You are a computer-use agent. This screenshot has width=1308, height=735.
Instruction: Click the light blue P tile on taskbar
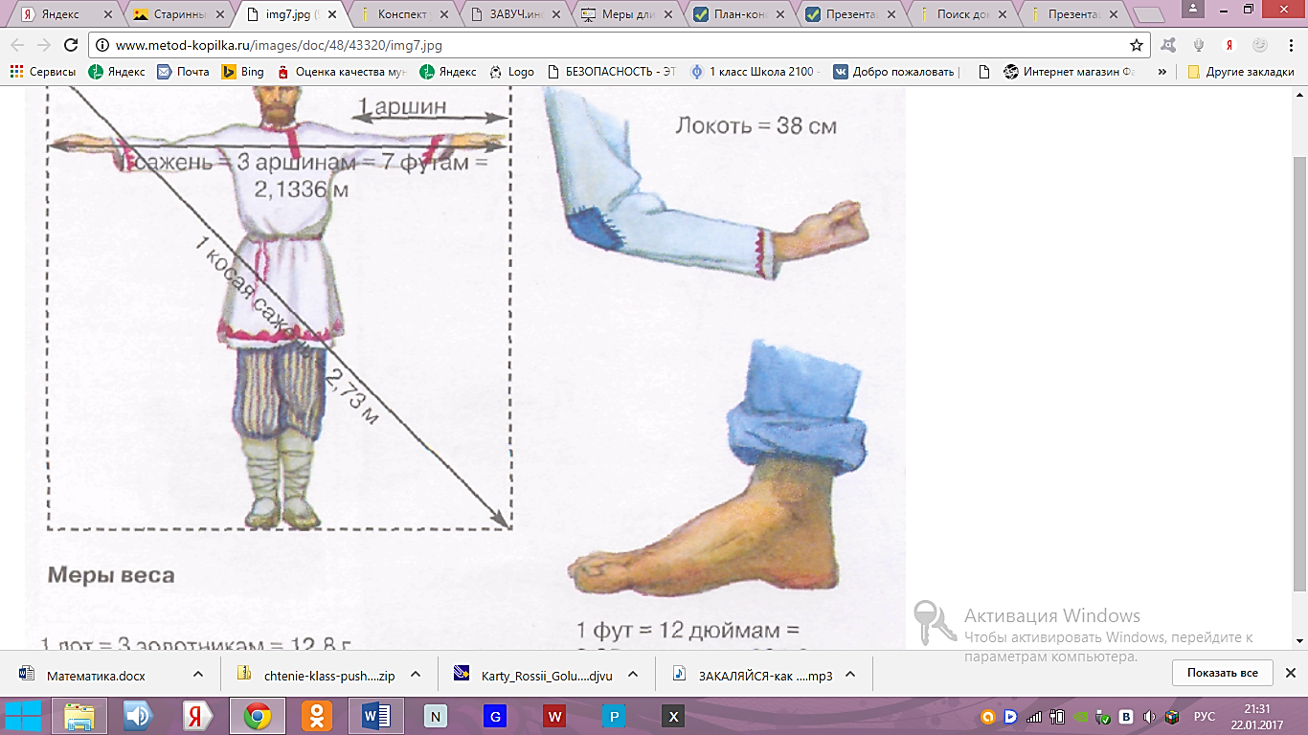[614, 716]
